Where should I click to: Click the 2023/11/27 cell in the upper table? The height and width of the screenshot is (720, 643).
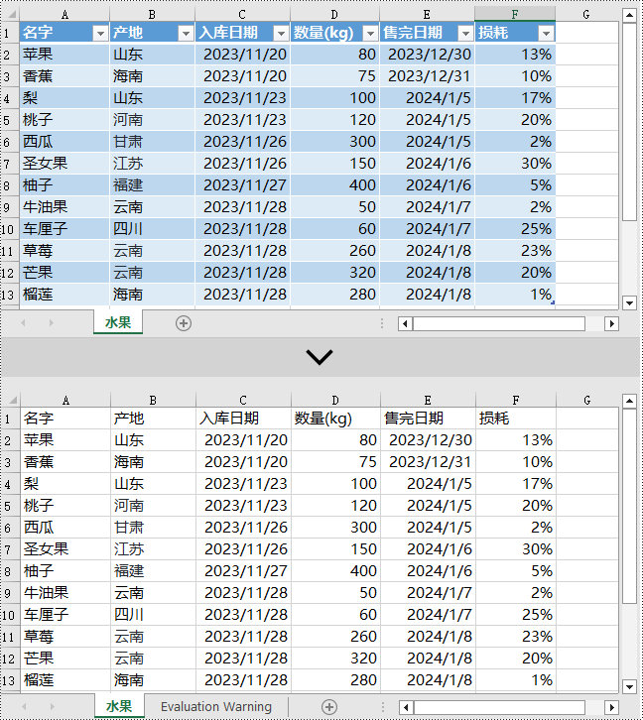[x=242, y=185]
